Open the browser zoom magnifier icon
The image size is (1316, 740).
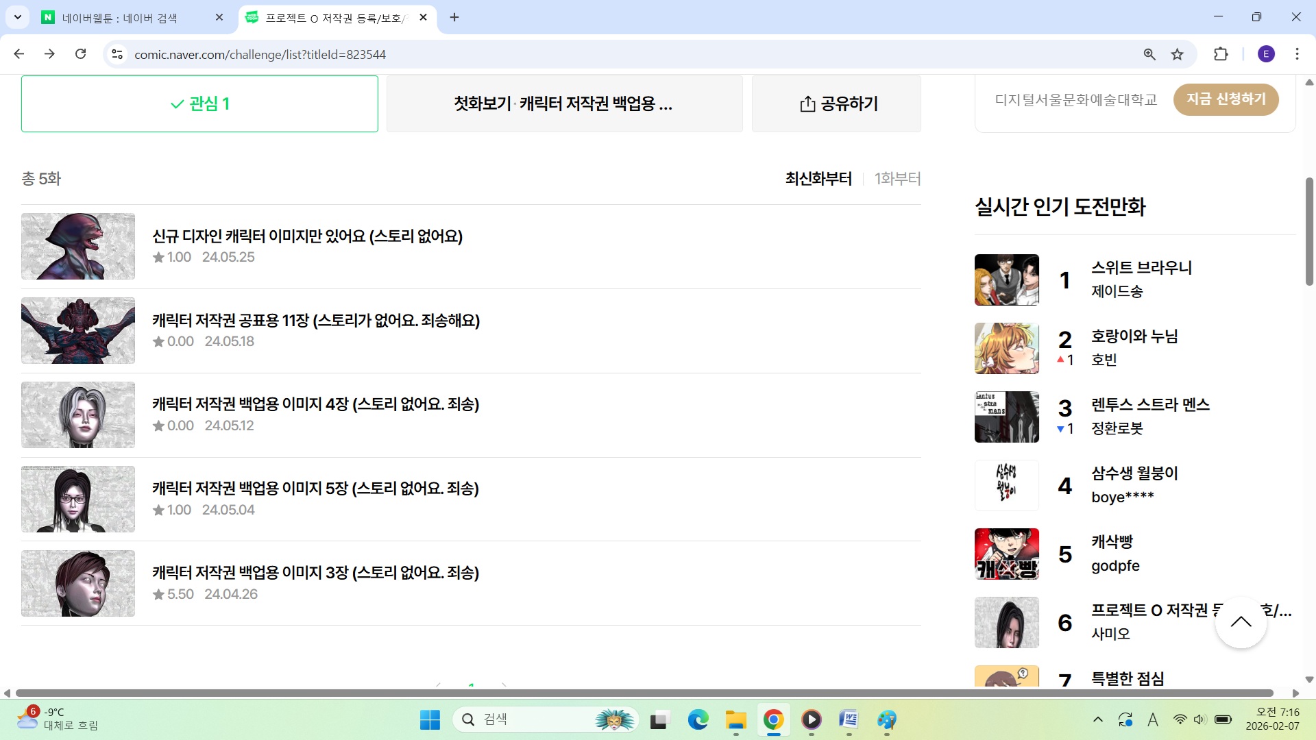pos(1149,54)
